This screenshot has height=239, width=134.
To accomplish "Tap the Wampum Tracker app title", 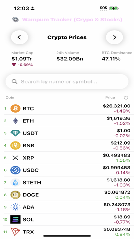I will 72,20.
